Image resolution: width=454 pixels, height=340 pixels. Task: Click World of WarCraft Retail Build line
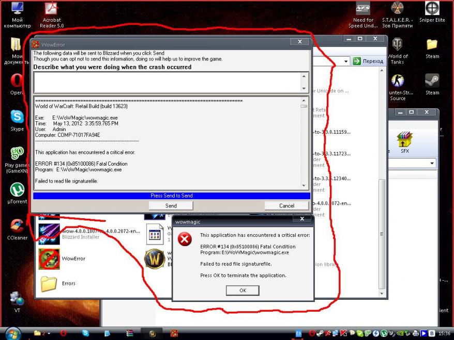click(81, 106)
